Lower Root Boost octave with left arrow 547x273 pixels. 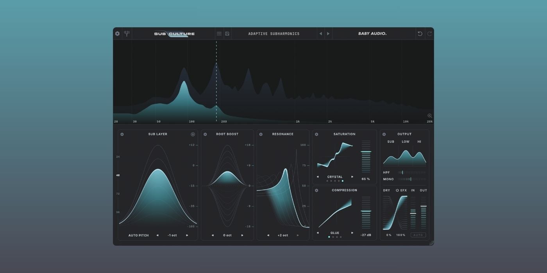pyautogui.click(x=213, y=235)
